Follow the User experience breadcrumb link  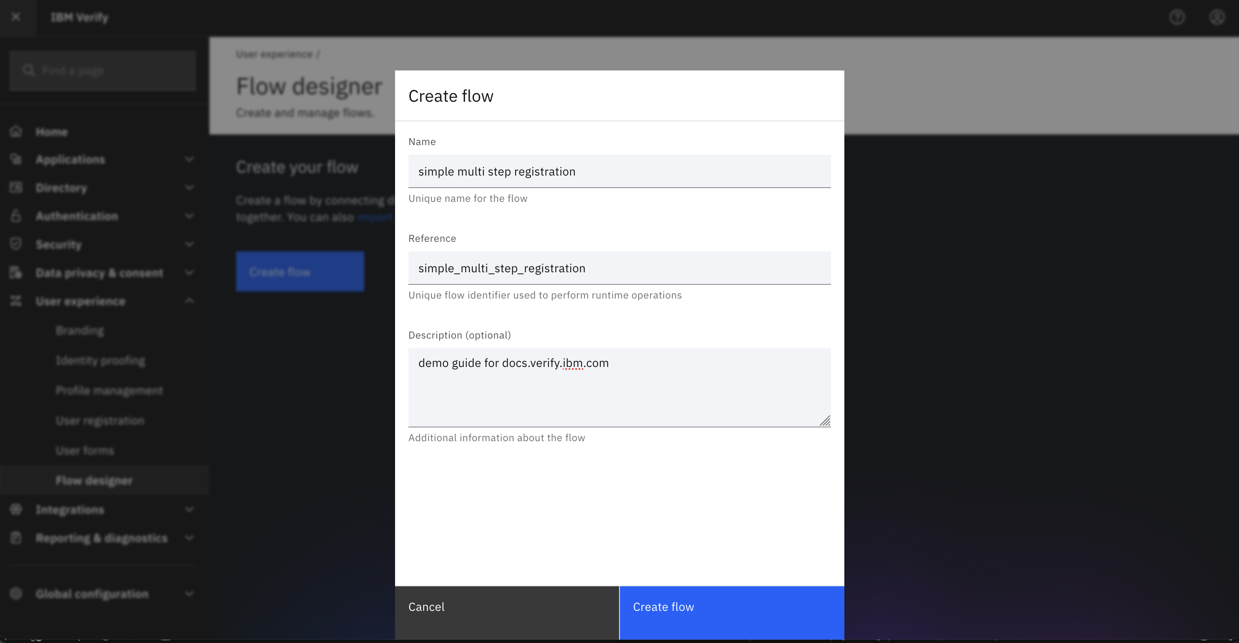tap(274, 54)
